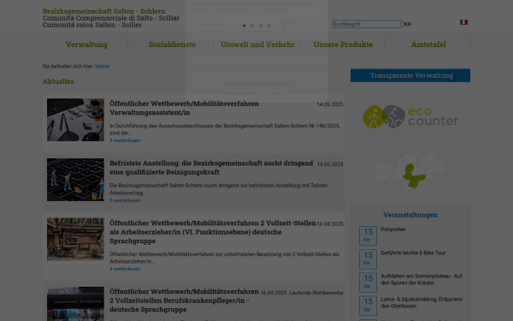513x321 pixels.
Task: Click date 16.04.2025 on Arbeitserzieher/in article
Action: pos(330,224)
